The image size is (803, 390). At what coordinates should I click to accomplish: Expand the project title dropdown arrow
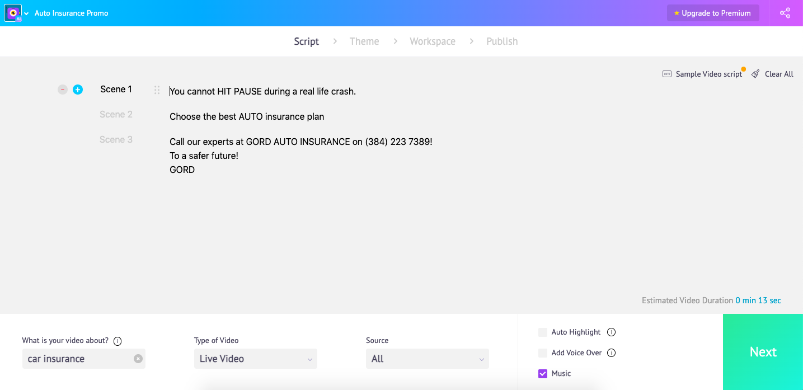tap(25, 12)
